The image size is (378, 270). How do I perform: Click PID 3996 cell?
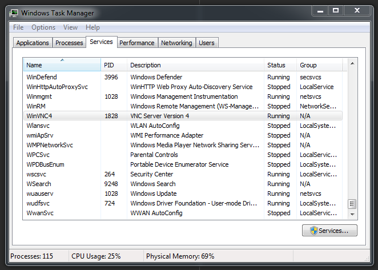(x=111, y=77)
